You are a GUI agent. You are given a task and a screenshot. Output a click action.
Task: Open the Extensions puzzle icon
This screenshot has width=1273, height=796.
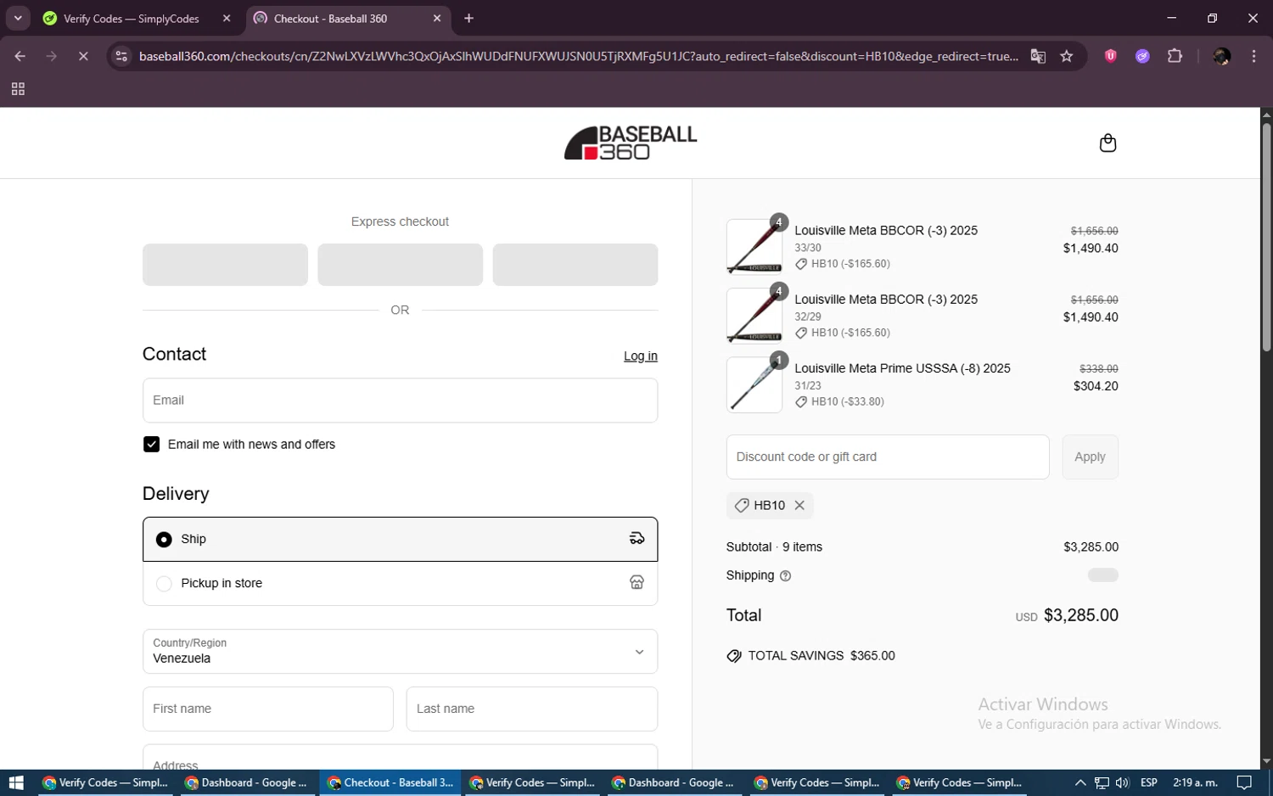(x=1175, y=56)
